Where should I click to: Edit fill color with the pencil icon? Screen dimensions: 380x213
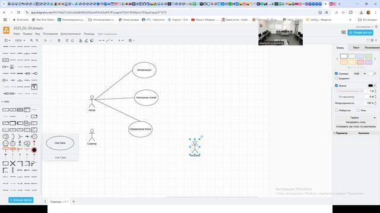(x=375, y=73)
